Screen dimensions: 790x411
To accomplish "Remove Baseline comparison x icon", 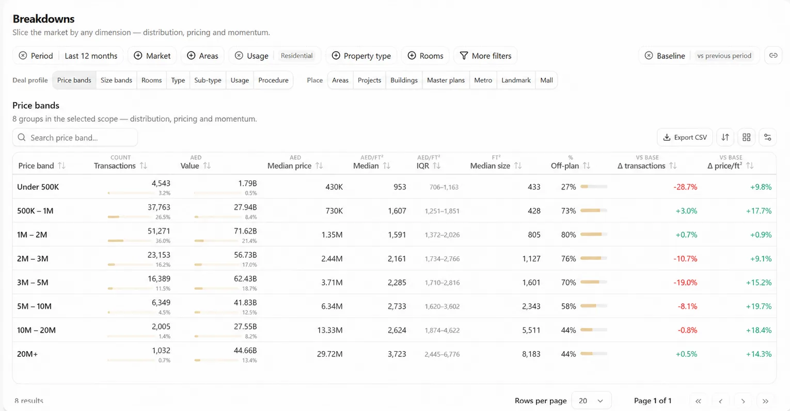I will [x=649, y=56].
